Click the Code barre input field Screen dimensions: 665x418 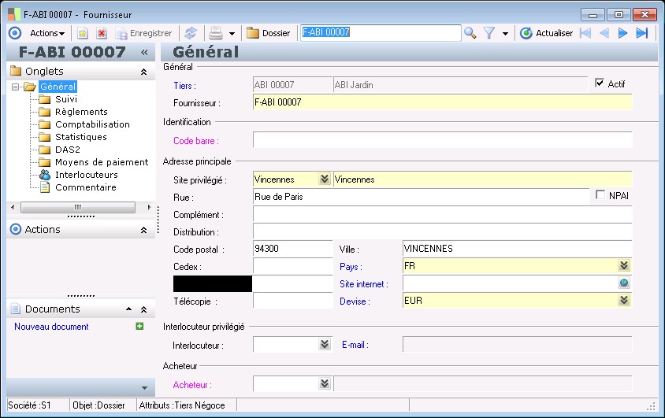(x=442, y=140)
